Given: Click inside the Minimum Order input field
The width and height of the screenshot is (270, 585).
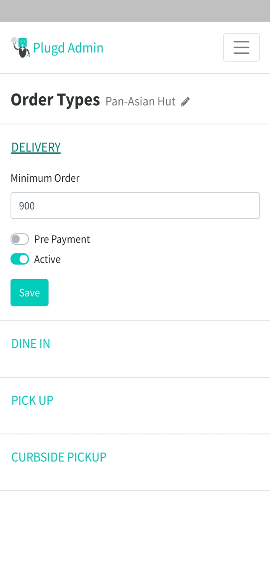Looking at the screenshot, I should pos(135,206).
